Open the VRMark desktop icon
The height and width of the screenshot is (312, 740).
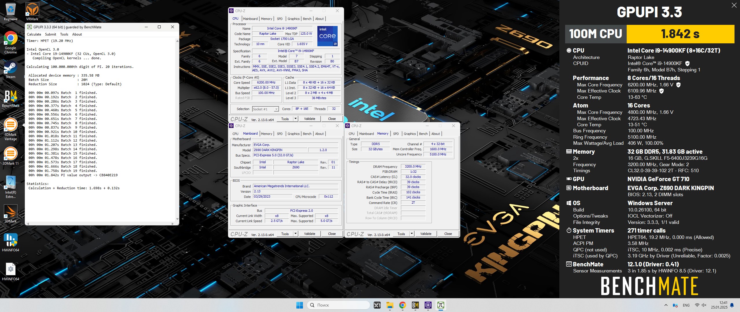click(x=32, y=12)
